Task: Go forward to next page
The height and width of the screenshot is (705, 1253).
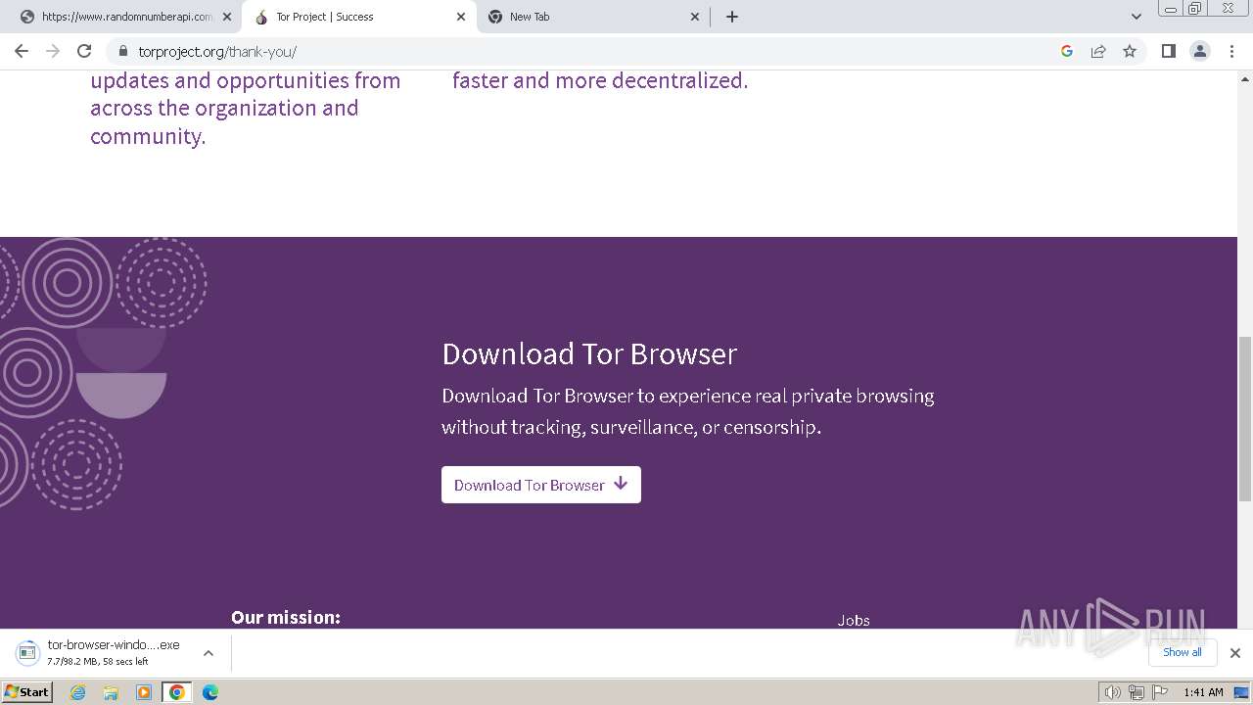Action: (53, 51)
